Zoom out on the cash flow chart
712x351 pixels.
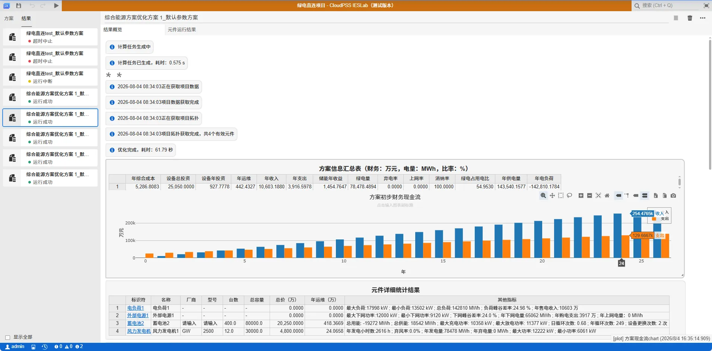589,195
